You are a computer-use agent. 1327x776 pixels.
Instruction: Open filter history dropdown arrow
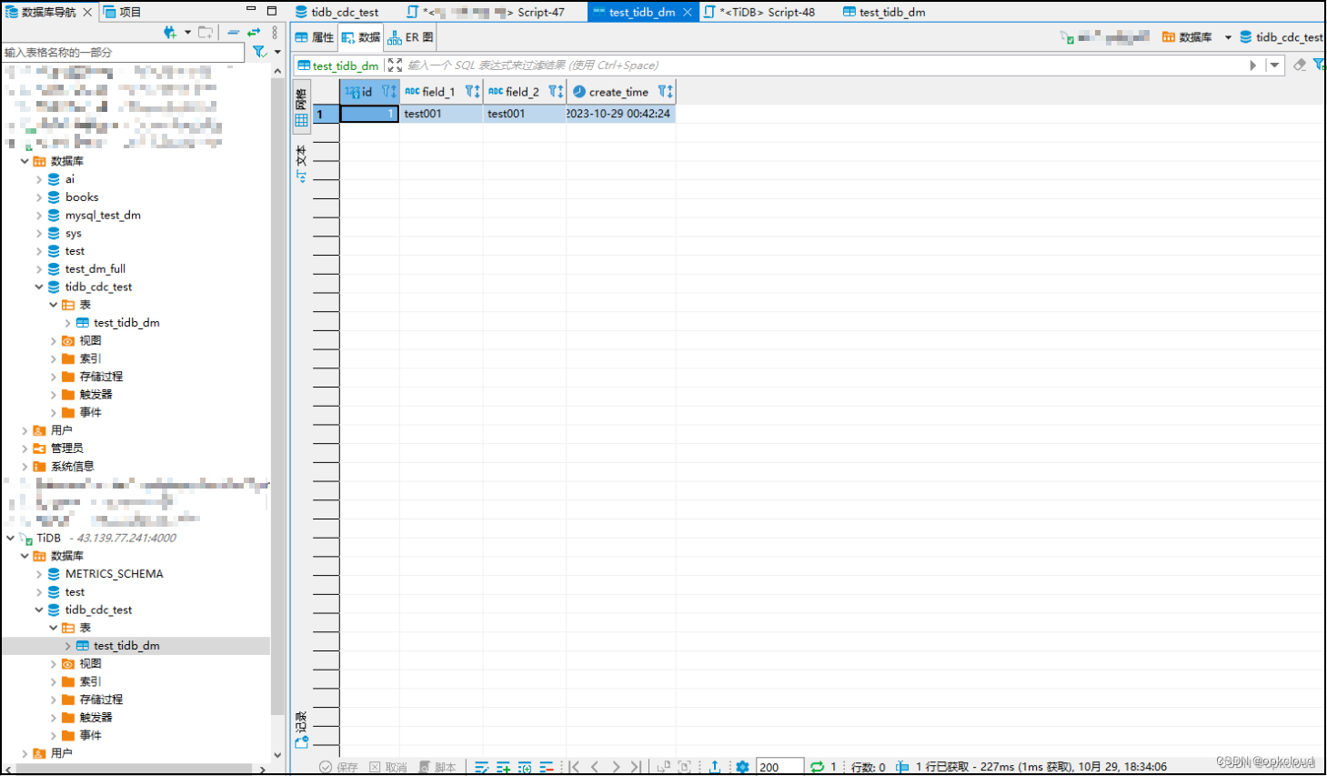pyautogui.click(x=1275, y=66)
